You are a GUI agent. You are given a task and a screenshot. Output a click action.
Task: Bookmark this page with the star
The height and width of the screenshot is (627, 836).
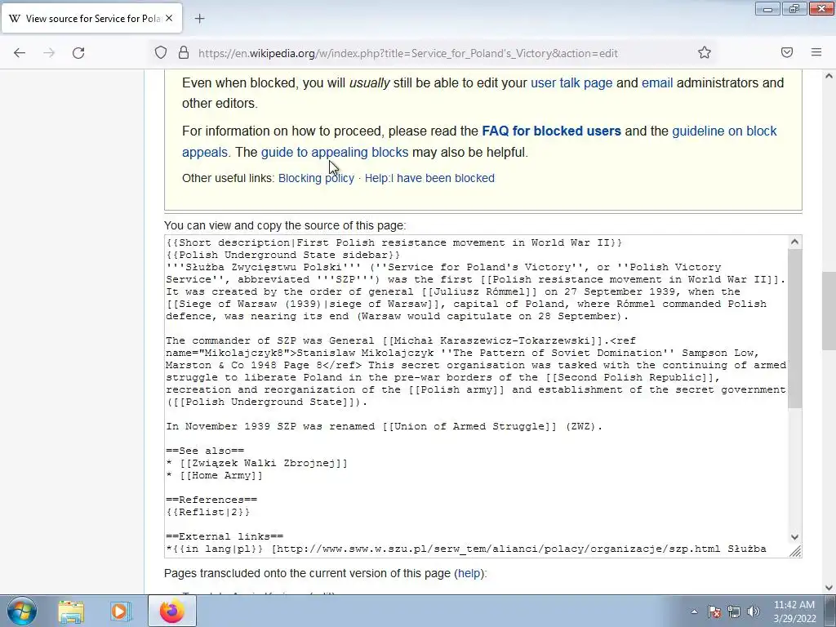705,52
